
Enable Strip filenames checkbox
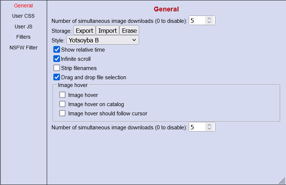click(x=57, y=68)
